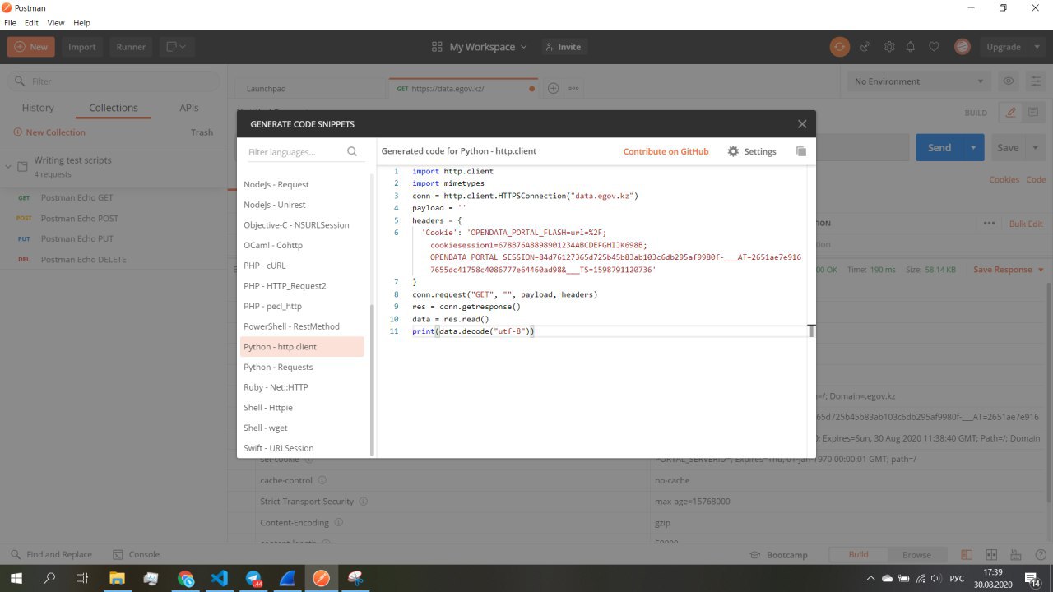1053x592 pixels.
Task: Select Swift - URLSession language
Action: [x=302, y=448]
